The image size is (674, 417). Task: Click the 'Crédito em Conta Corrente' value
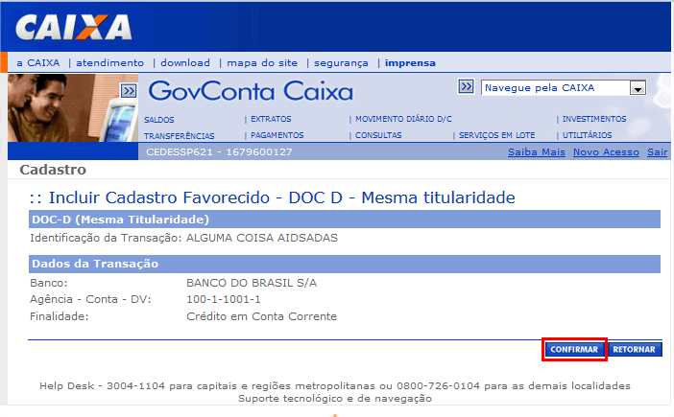coord(261,316)
